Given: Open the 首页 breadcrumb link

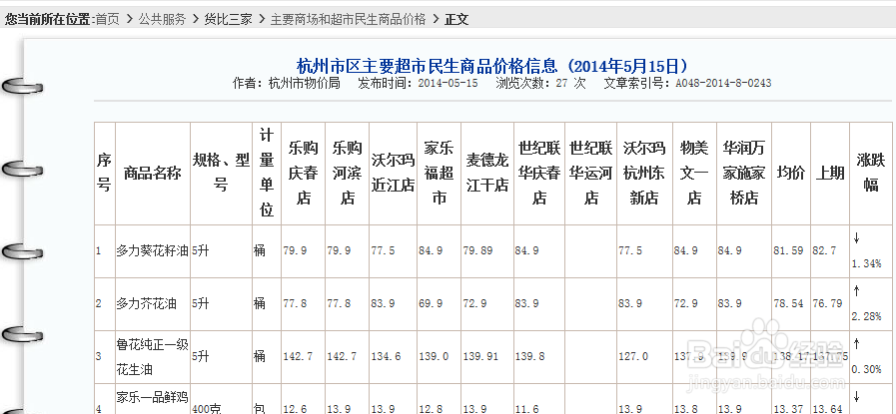Looking at the screenshot, I should pyautogui.click(x=108, y=19).
